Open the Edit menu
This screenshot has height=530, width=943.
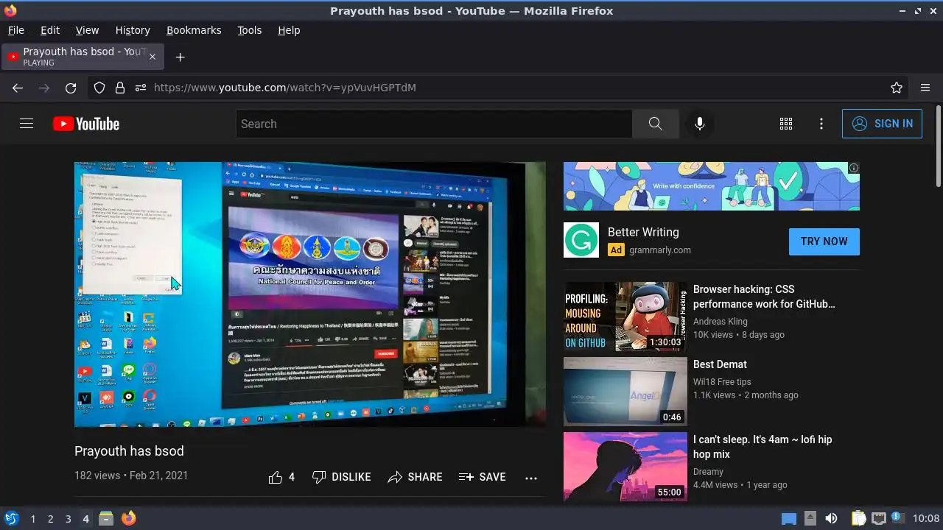[x=50, y=30]
